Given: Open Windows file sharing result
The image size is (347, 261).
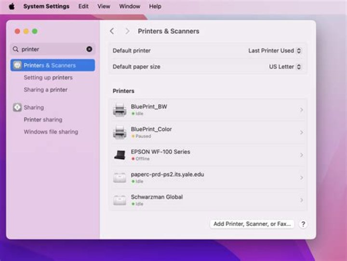Looking at the screenshot, I should click(x=51, y=132).
